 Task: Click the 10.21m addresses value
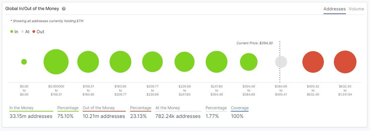coord(104,116)
